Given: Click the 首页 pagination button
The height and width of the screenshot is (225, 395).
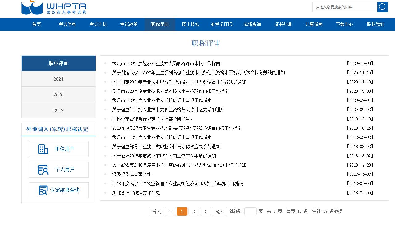Looking at the screenshot, I should (x=157, y=211).
